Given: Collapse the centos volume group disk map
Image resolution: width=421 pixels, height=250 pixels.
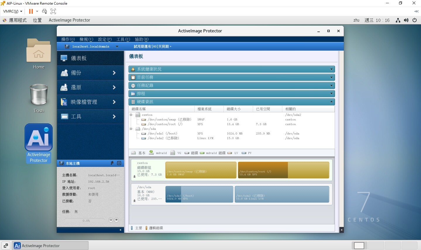Looking at the screenshot, I should coord(135,176).
